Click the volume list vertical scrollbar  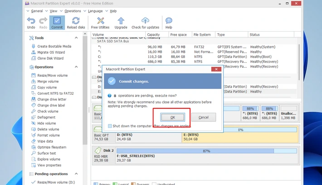tap(299, 61)
